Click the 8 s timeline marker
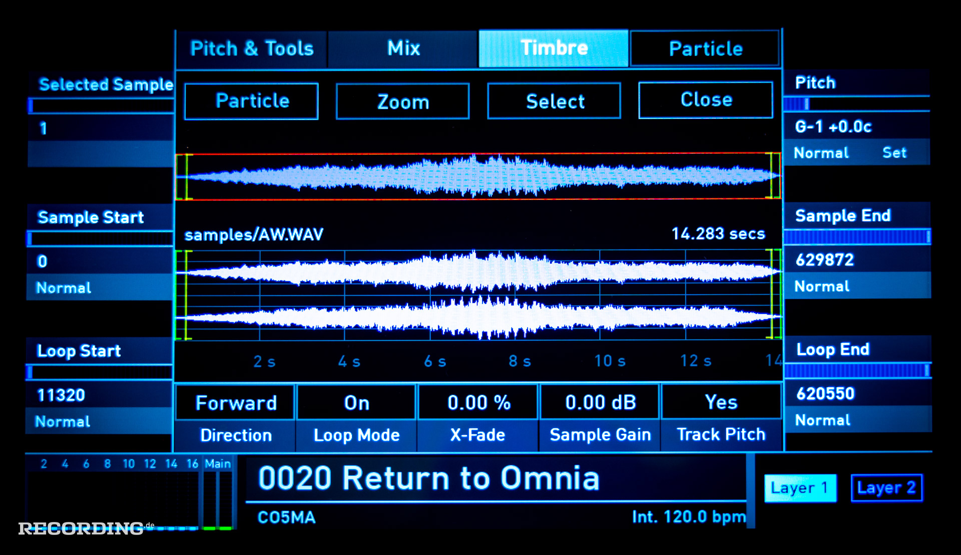 (x=520, y=361)
